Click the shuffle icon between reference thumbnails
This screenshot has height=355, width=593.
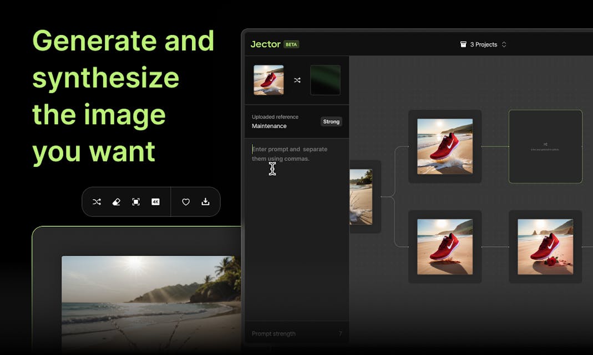point(297,80)
